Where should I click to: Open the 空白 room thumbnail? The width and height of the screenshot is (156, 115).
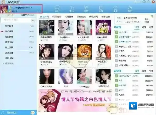click(65, 76)
